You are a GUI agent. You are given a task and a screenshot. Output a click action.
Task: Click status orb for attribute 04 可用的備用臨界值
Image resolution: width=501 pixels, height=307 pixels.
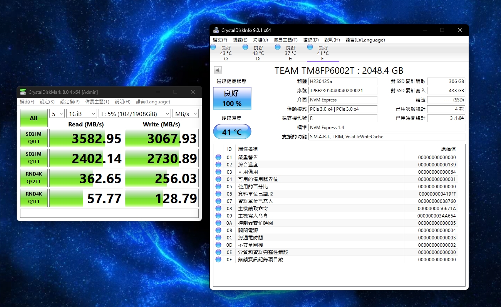218,179
